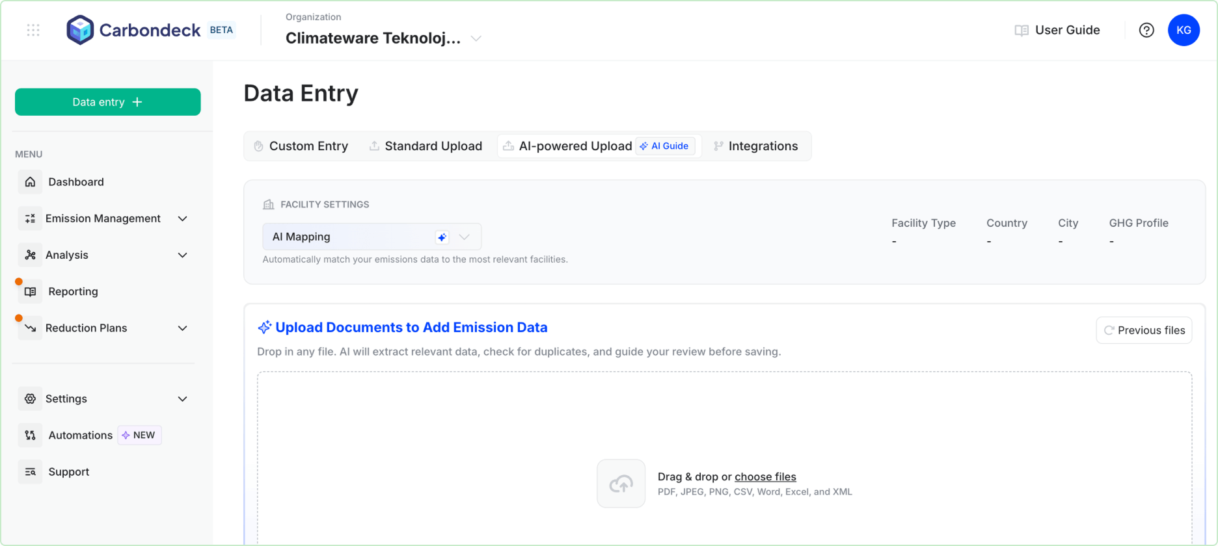Click the 'choose files' link

765,477
